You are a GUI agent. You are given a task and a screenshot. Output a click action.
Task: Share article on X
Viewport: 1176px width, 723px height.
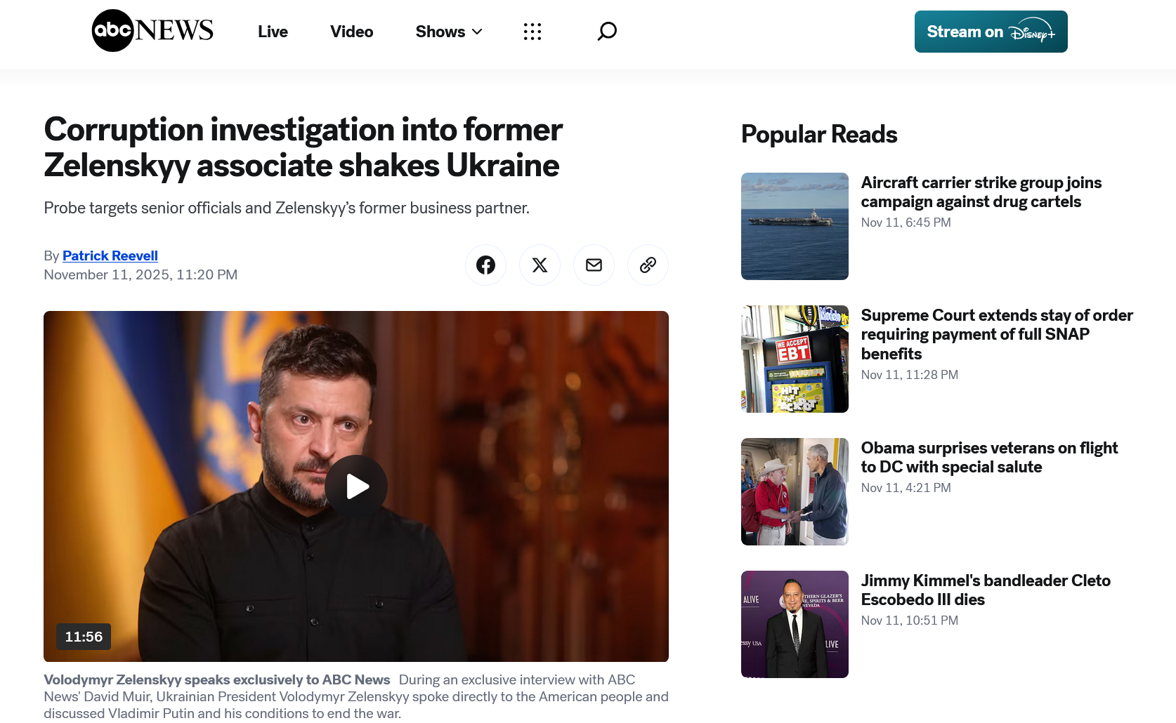pos(540,265)
